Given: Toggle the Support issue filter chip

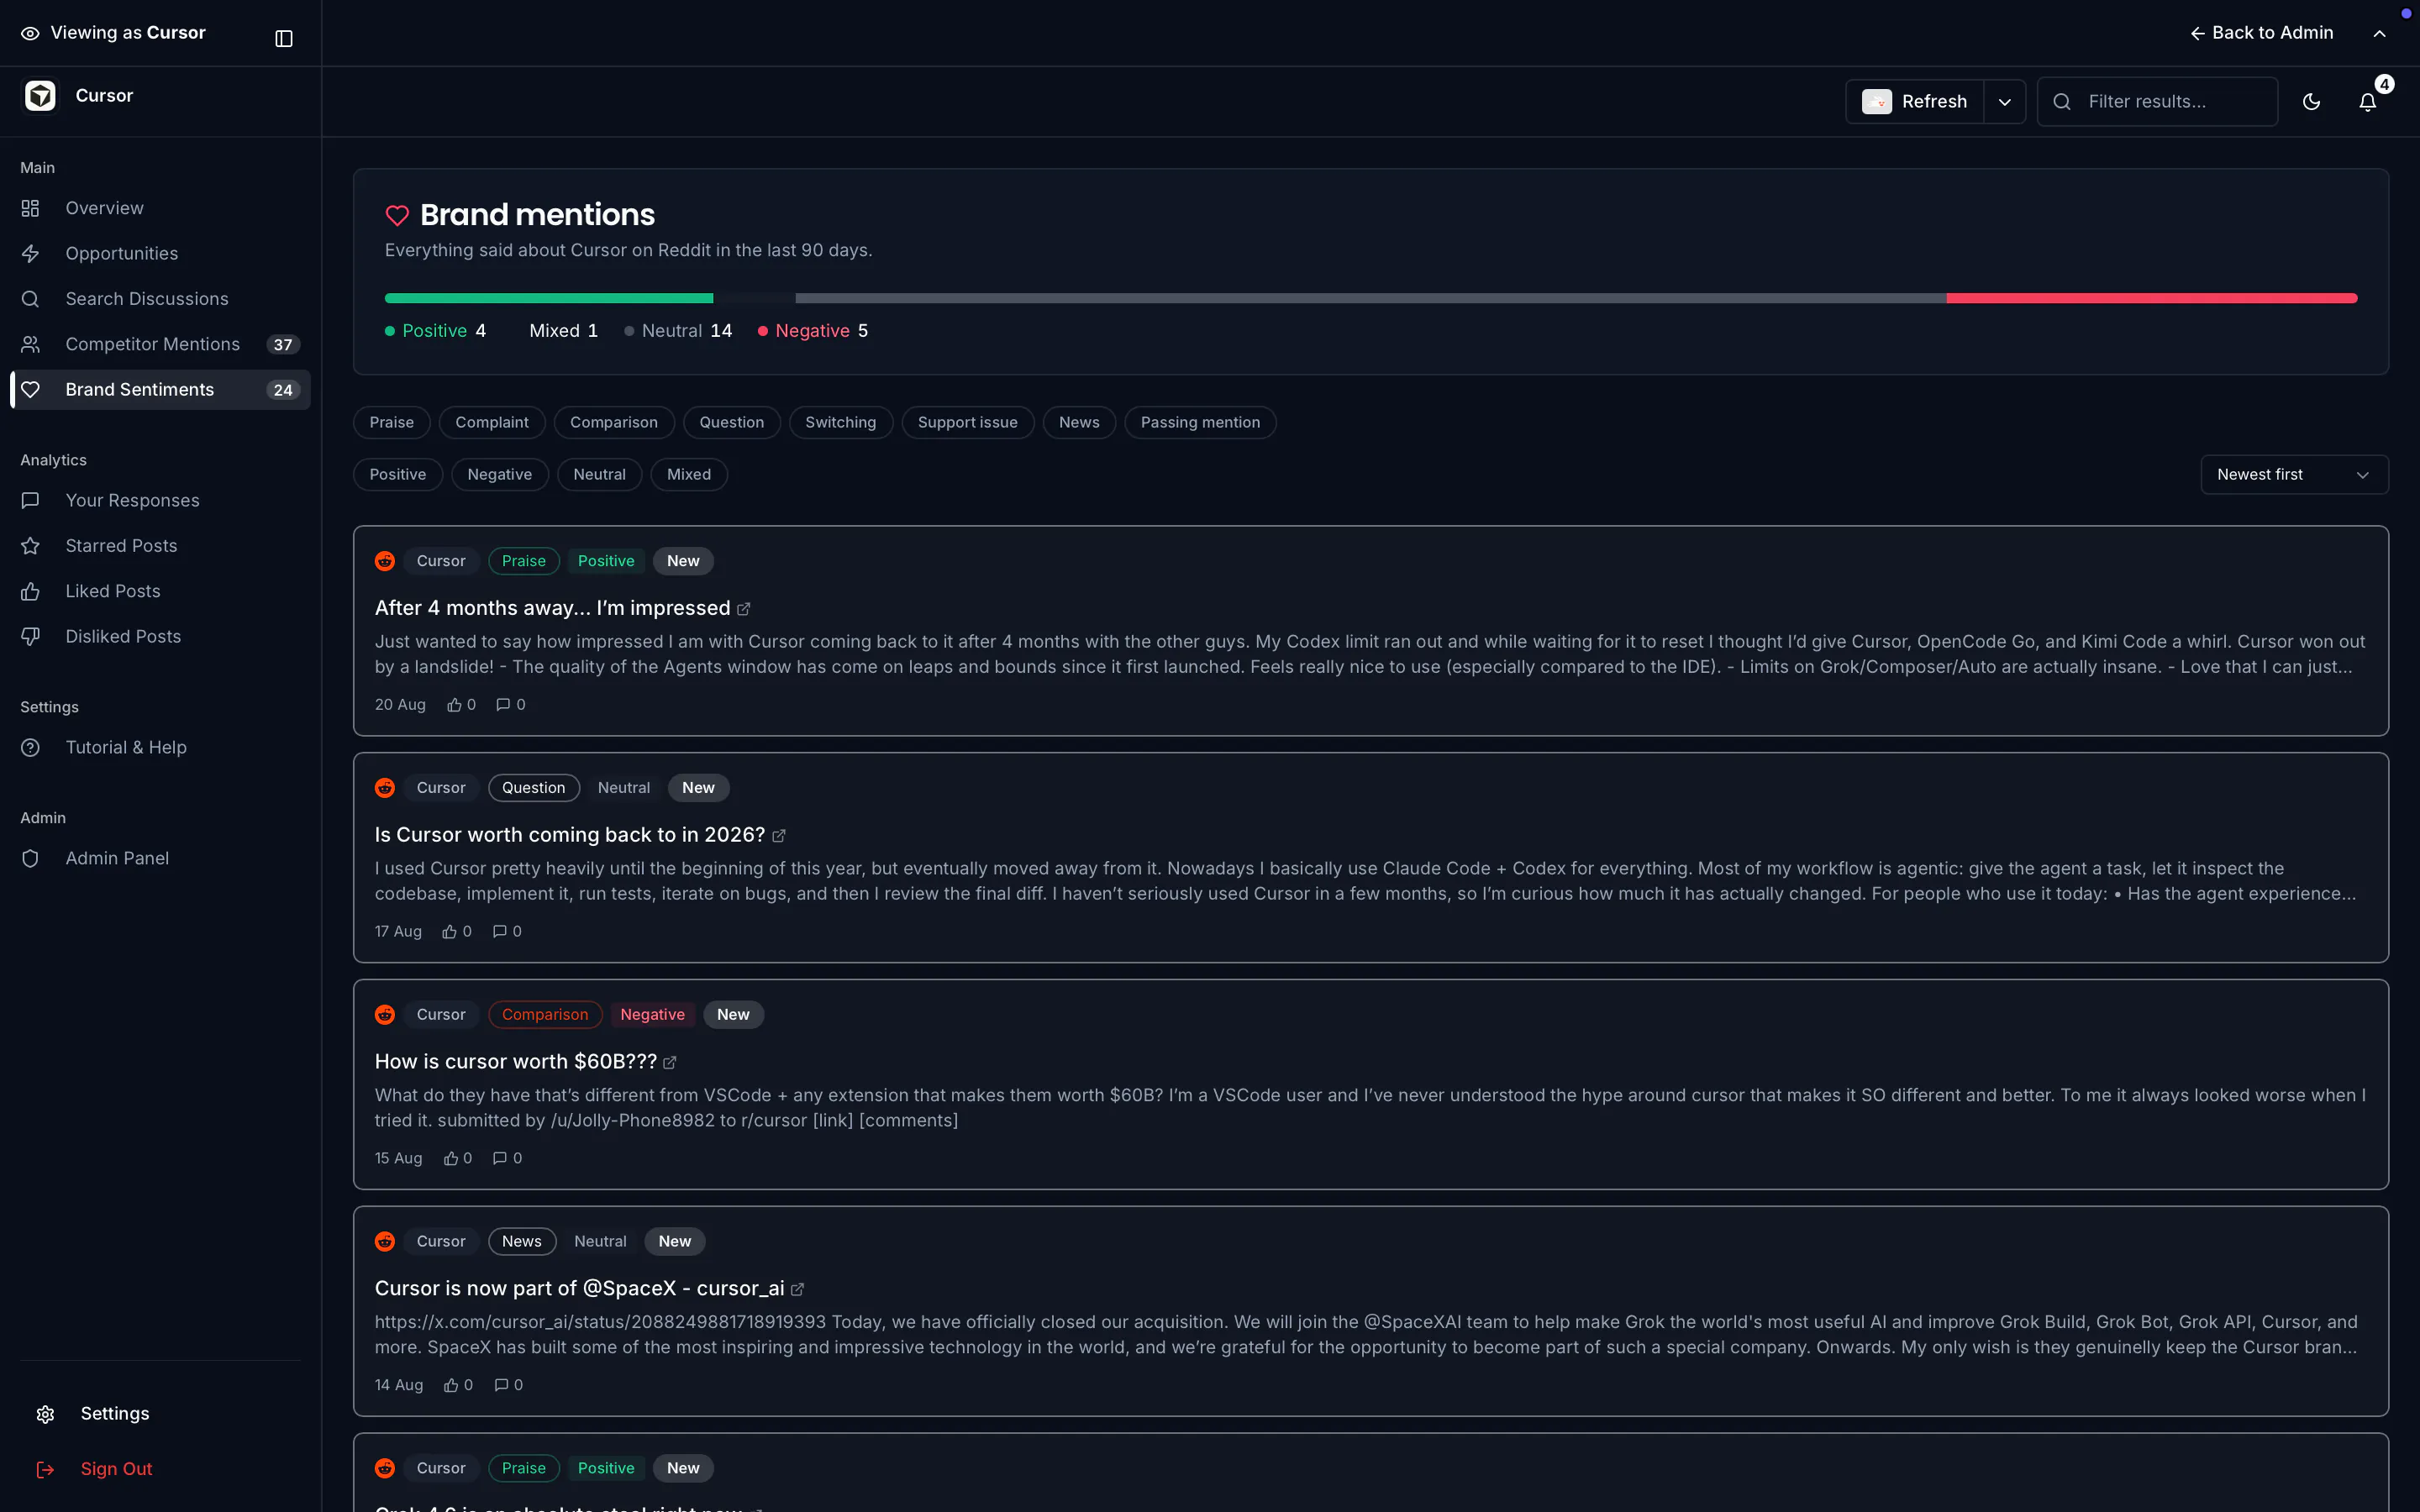Looking at the screenshot, I should pos(968,422).
